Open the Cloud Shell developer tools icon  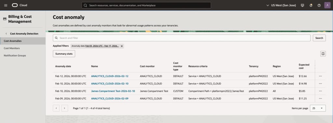coord(302,5)
